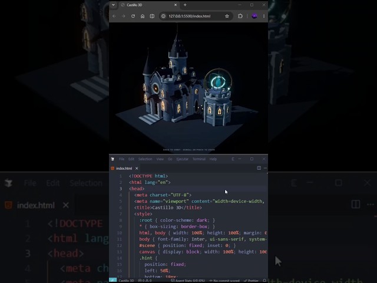The height and width of the screenshot is (283, 377).
Task: Open the Help menu in the editor
Action: click(x=213, y=159)
